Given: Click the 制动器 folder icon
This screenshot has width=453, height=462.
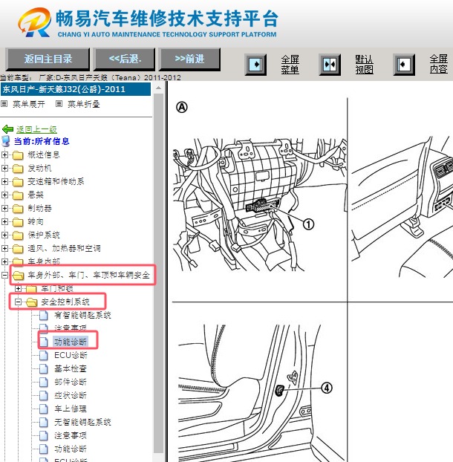Looking at the screenshot, I should 18,209.
